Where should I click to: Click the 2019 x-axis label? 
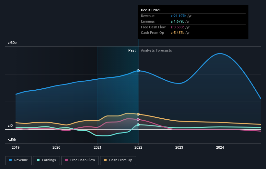(16, 147)
